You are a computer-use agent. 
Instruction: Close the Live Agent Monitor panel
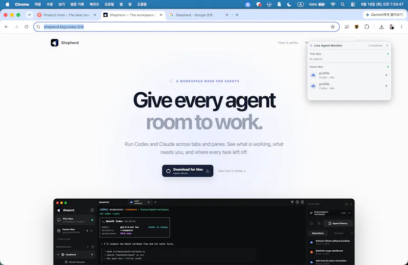tap(387, 45)
